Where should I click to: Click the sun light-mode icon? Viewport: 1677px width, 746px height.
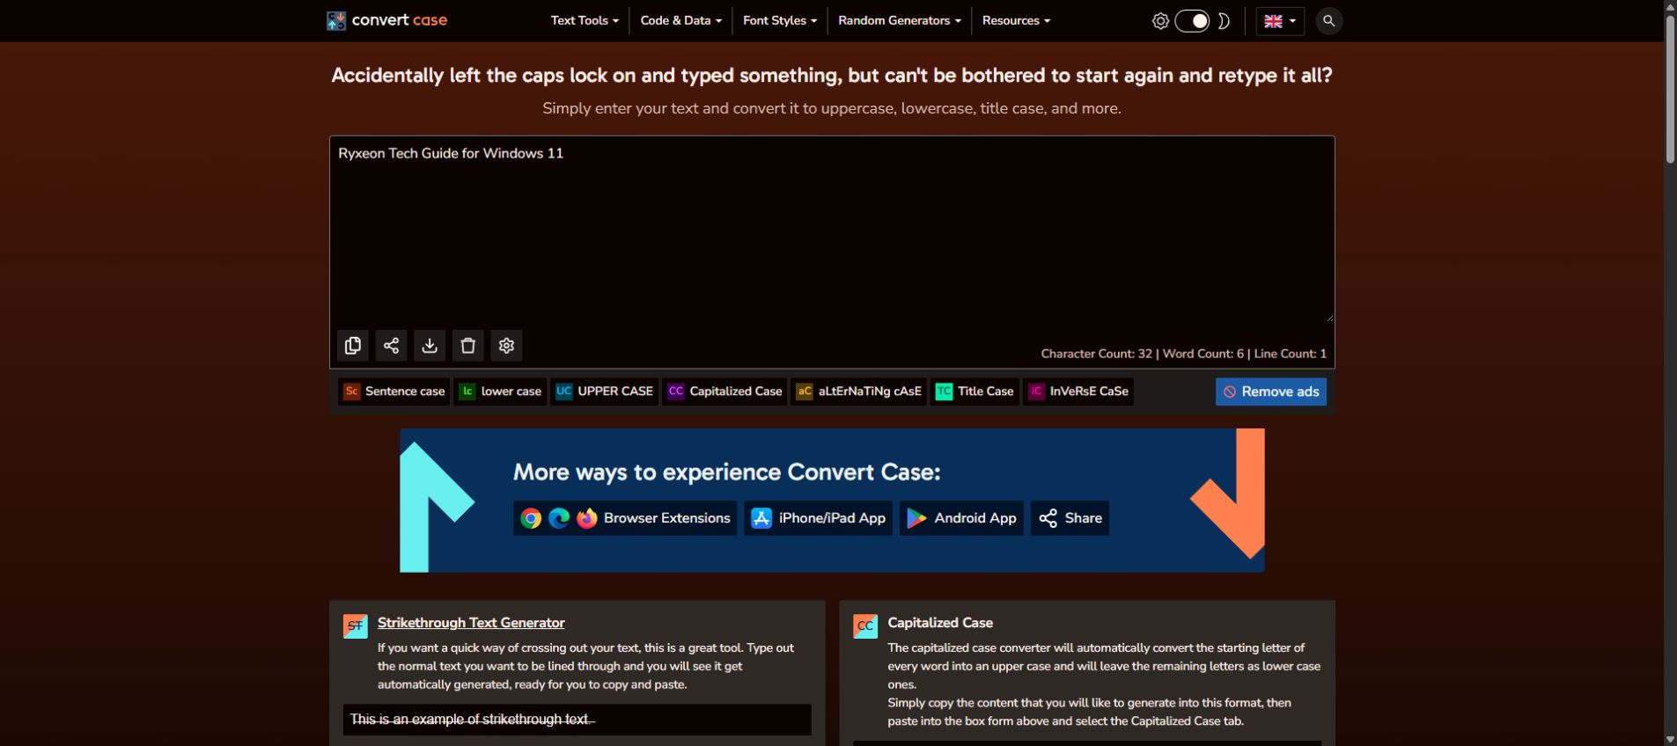pyautogui.click(x=1160, y=21)
